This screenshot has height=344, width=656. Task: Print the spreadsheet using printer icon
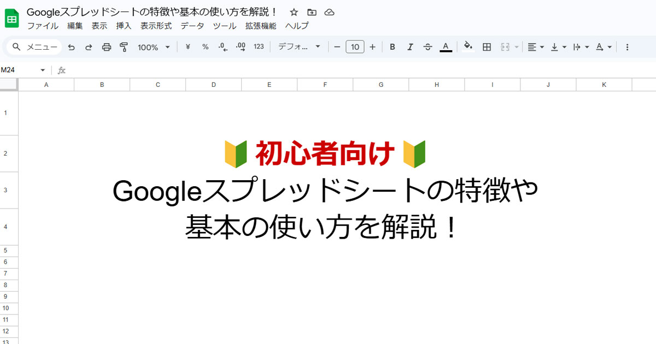(107, 47)
